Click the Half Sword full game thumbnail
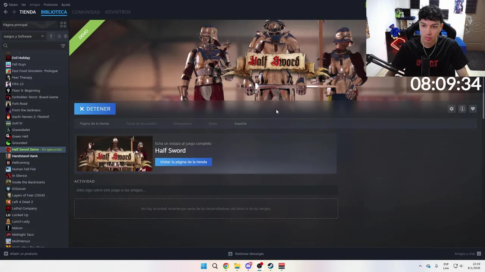This screenshot has height=272, width=485. point(114,154)
